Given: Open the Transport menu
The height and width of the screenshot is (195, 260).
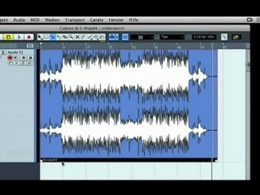Looking at the screenshot, I should coord(75,20).
